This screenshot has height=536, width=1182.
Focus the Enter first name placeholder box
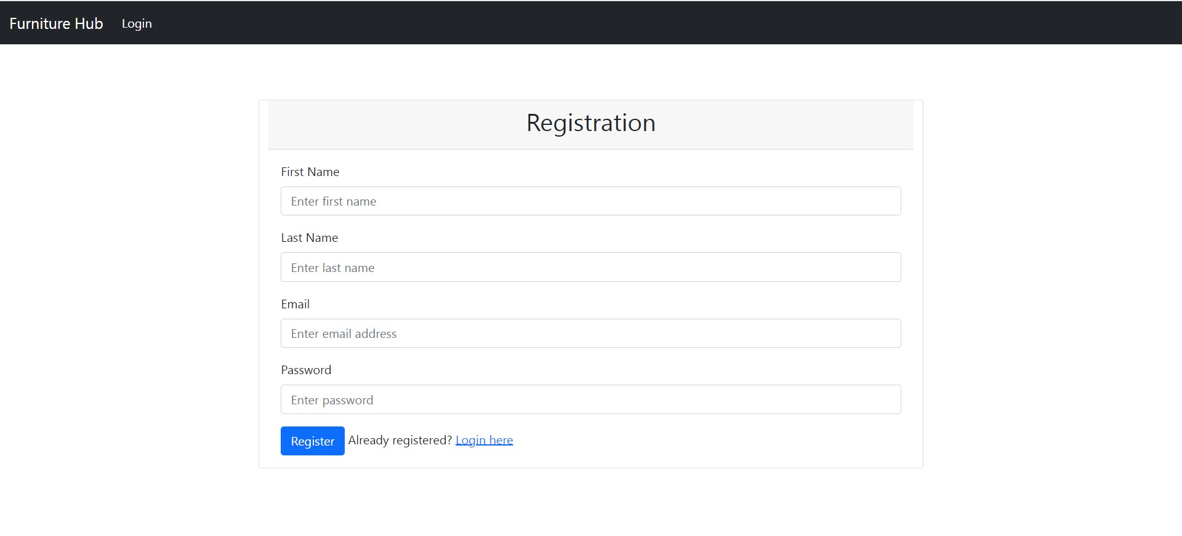click(590, 201)
